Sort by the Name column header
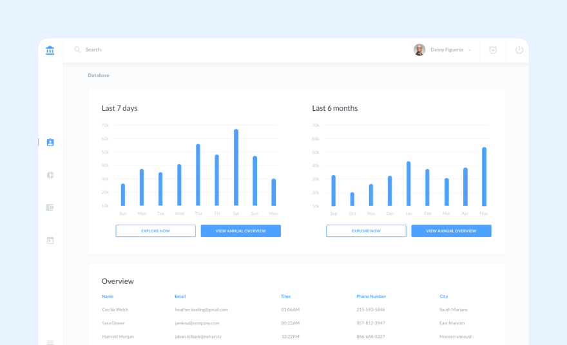The width and height of the screenshot is (567, 345). tap(108, 296)
